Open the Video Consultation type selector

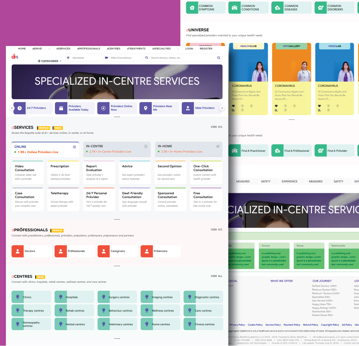pos(122,58)
